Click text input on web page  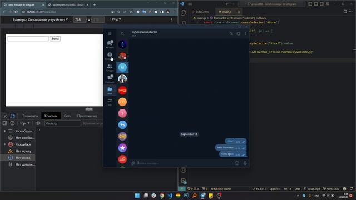click(x=28, y=39)
